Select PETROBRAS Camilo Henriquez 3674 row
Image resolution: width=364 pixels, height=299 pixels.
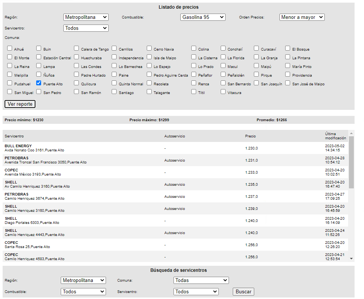tap(175, 196)
